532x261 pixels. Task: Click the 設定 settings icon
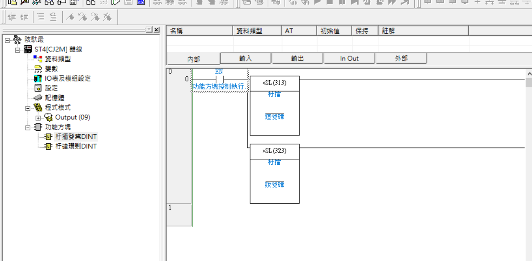click(38, 88)
